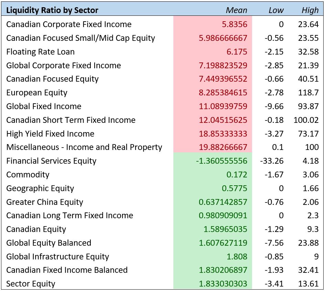Viewport: 325px width, 291px height.
Task: Select the Floating Rate Loan cell
Action: tap(41, 52)
